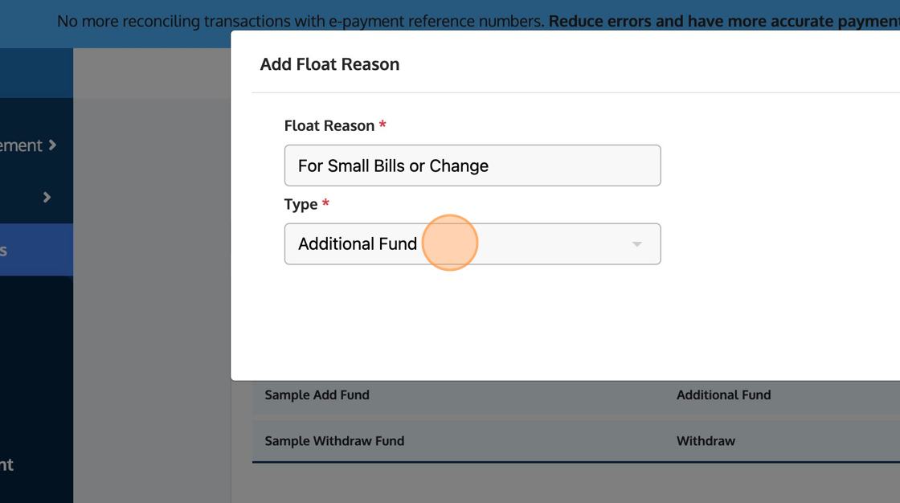This screenshot has height=503, width=900.
Task: Click the "ement" sidebar menu label
Action: coord(21,145)
